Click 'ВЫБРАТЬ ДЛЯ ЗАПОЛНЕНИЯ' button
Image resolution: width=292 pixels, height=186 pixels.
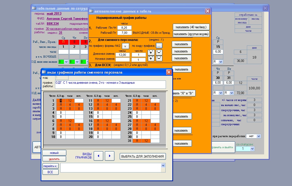143,156
